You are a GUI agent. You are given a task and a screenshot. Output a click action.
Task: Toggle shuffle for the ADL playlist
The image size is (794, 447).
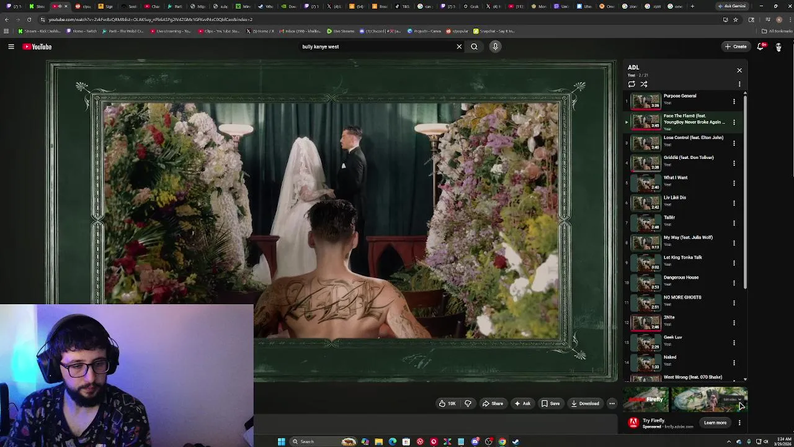(x=644, y=84)
